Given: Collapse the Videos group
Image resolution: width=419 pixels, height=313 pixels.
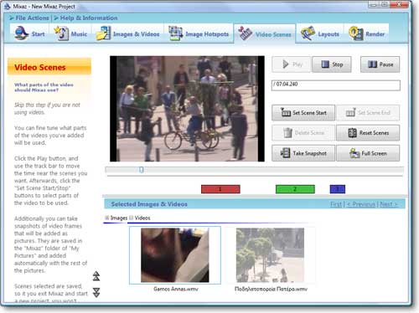Looking at the screenshot, I should (131, 218).
